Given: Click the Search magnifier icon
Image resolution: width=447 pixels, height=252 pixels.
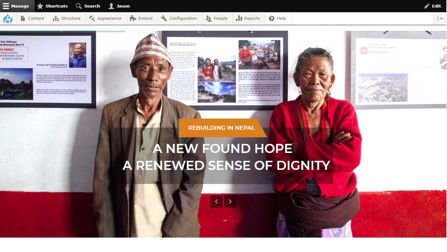Looking at the screenshot, I should [79, 6].
